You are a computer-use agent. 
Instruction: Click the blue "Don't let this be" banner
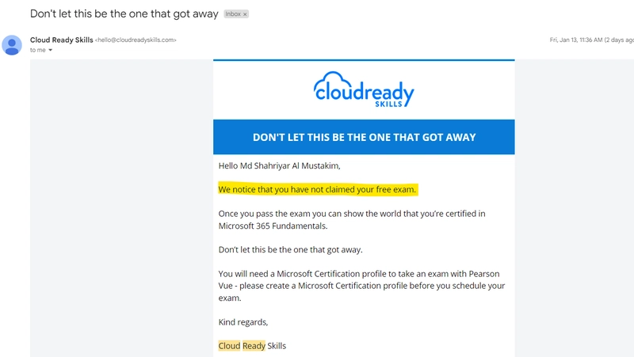pos(364,137)
